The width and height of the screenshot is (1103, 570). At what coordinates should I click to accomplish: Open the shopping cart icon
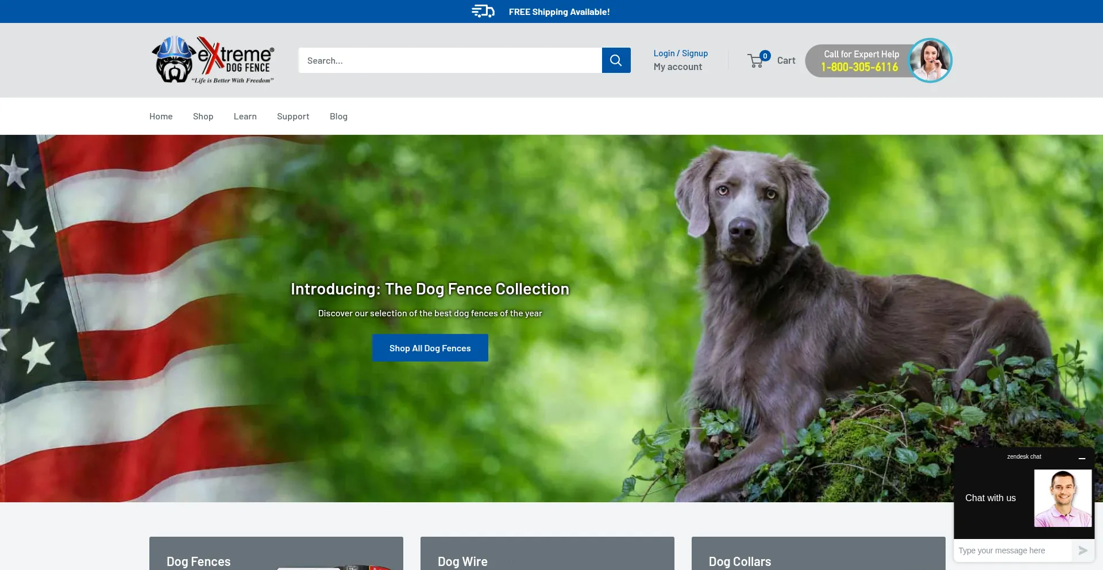757,61
